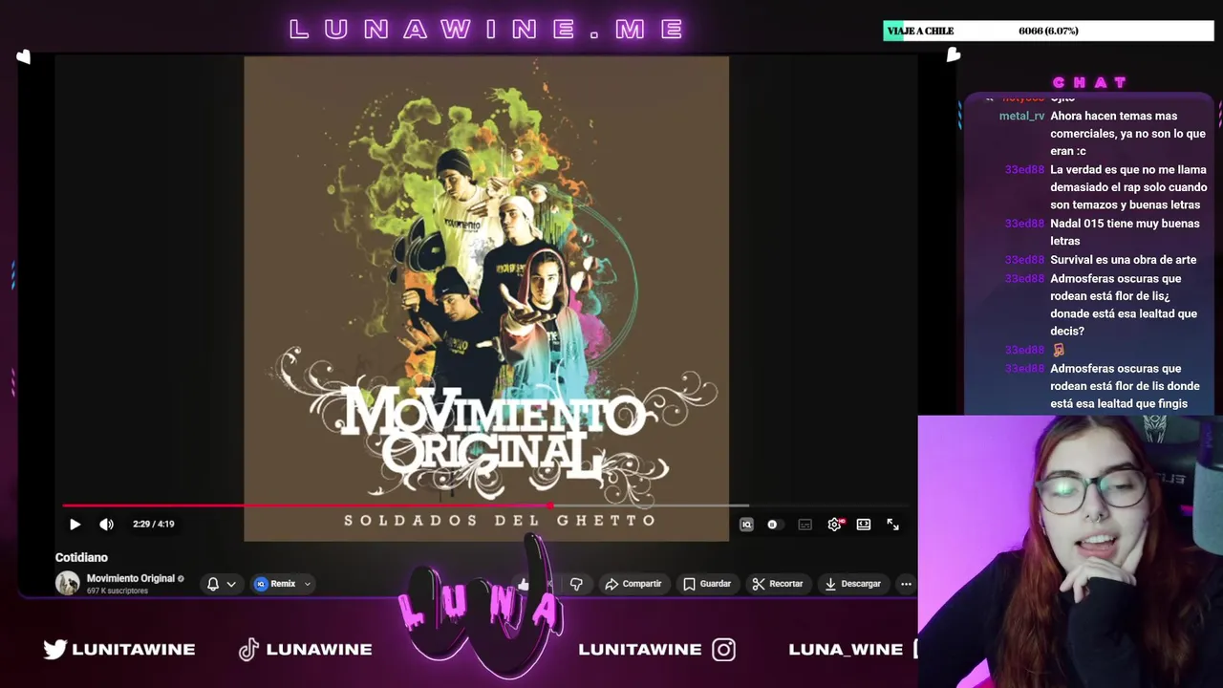Click the LUNA_WINE handle text

846,649
